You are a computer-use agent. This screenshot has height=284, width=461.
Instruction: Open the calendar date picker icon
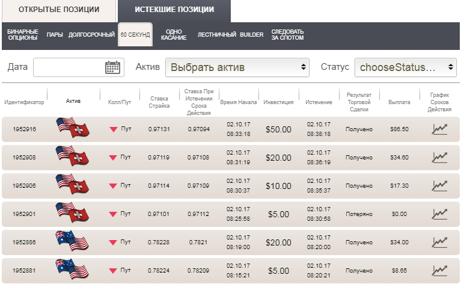coord(112,67)
